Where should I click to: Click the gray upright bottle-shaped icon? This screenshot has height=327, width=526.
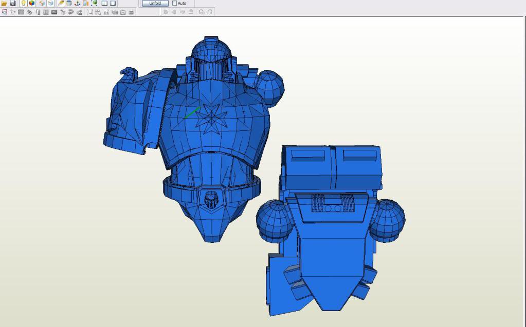click(x=38, y=12)
